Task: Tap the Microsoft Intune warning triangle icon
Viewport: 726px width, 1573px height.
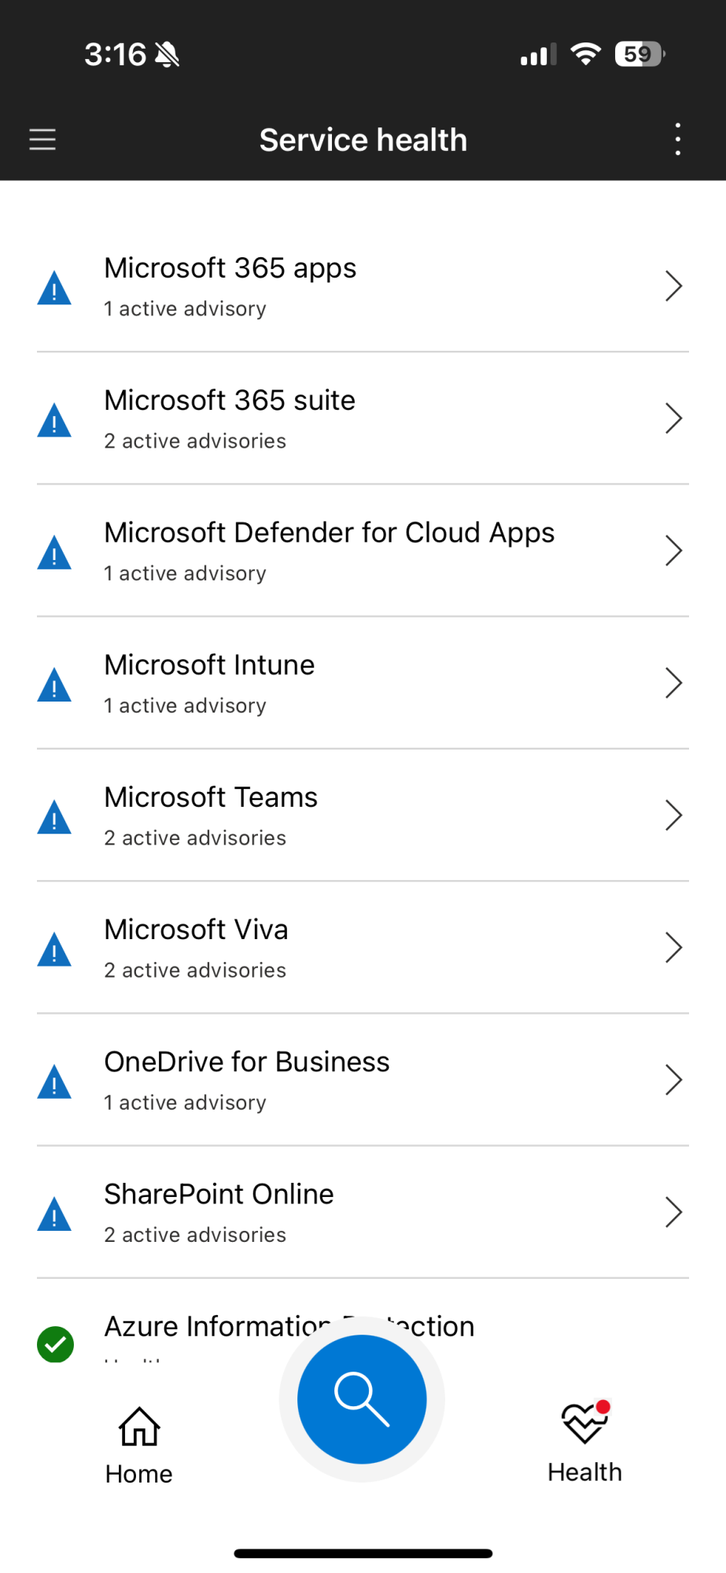Action: (54, 685)
